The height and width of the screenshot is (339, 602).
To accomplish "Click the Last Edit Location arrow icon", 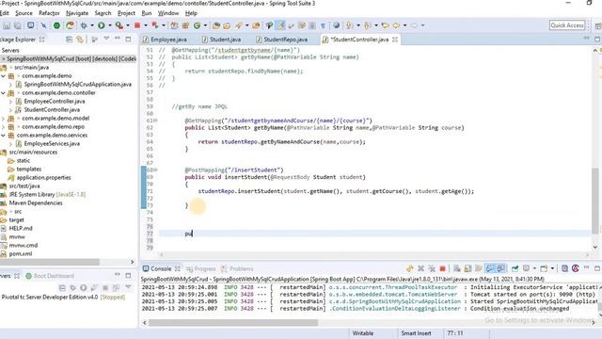I will 385,25.
